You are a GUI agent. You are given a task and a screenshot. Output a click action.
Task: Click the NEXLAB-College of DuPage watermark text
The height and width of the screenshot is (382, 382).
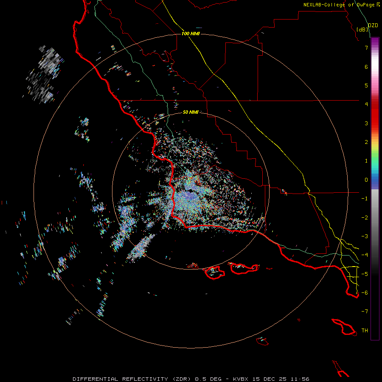click(341, 5)
